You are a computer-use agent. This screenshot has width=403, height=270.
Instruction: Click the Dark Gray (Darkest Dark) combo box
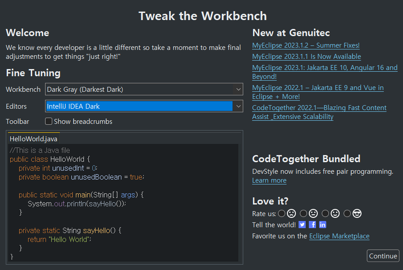(x=144, y=89)
